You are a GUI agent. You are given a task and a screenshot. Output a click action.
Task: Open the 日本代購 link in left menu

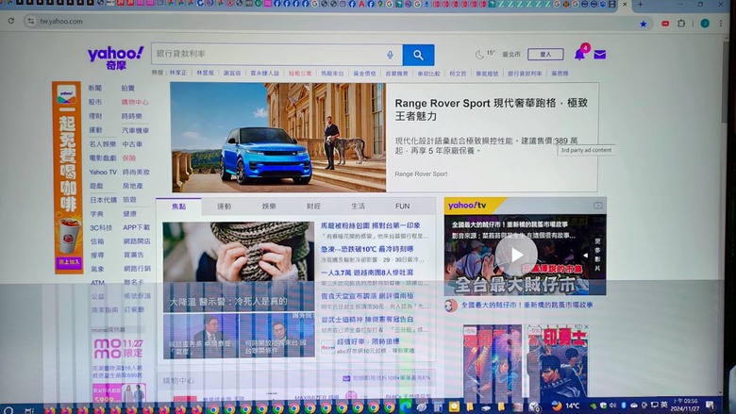[103, 200]
